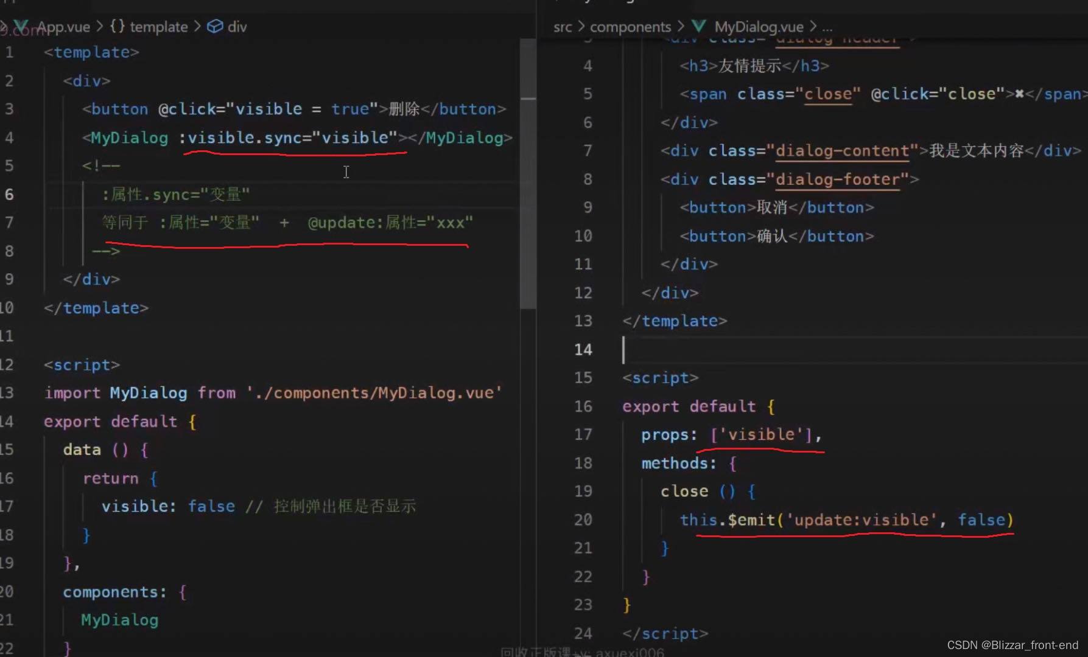Click '我是文本内容' text in right editor

click(977, 151)
